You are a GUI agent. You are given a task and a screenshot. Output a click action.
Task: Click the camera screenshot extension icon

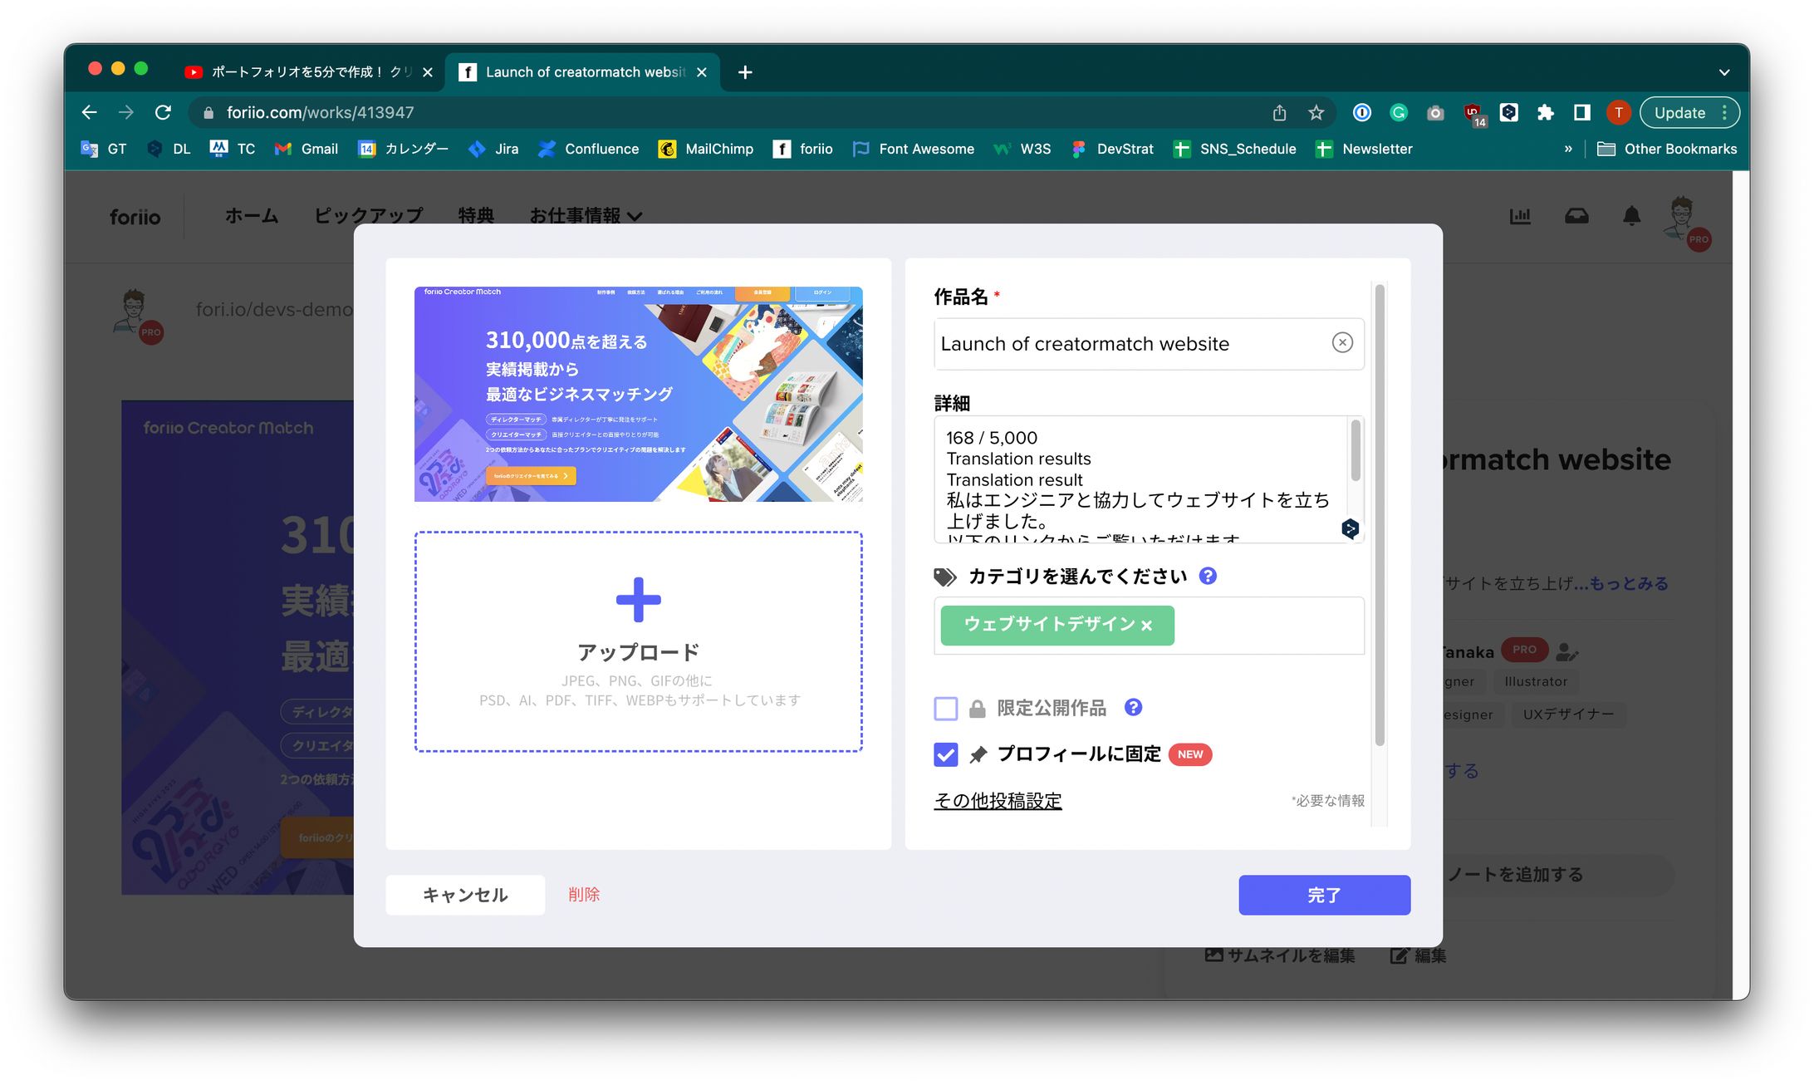click(1435, 112)
